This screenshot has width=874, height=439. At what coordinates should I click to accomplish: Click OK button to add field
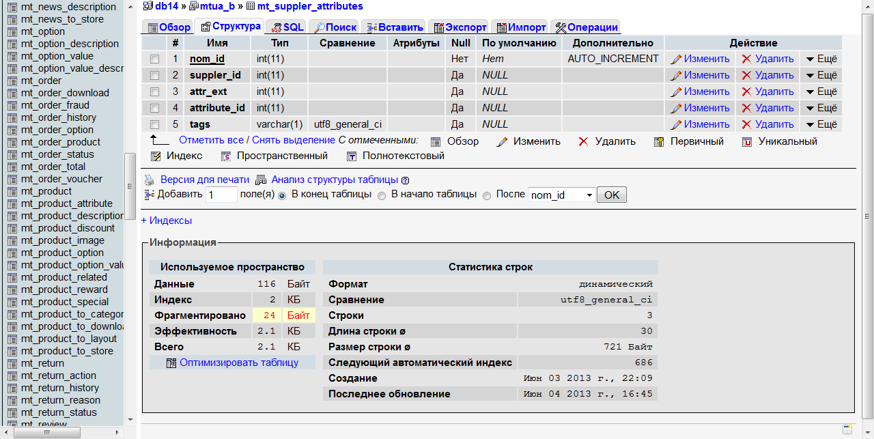pos(612,195)
